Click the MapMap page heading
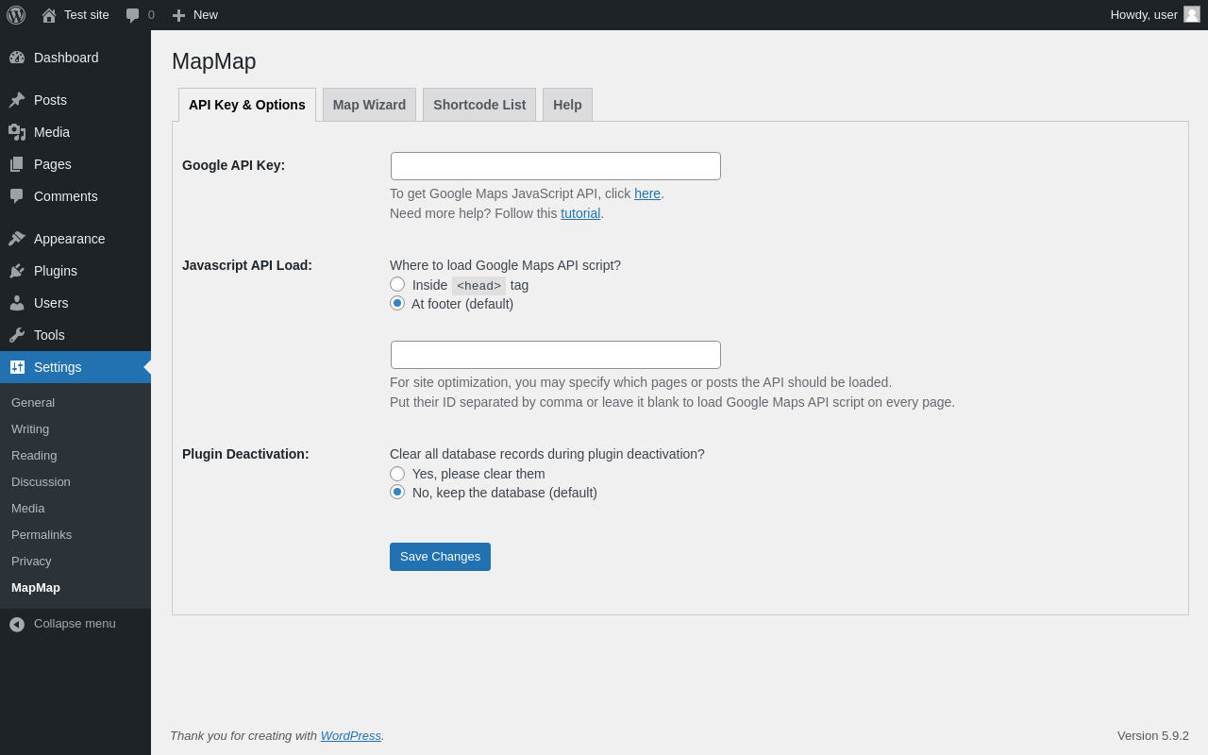The image size is (1208, 755). tap(214, 61)
